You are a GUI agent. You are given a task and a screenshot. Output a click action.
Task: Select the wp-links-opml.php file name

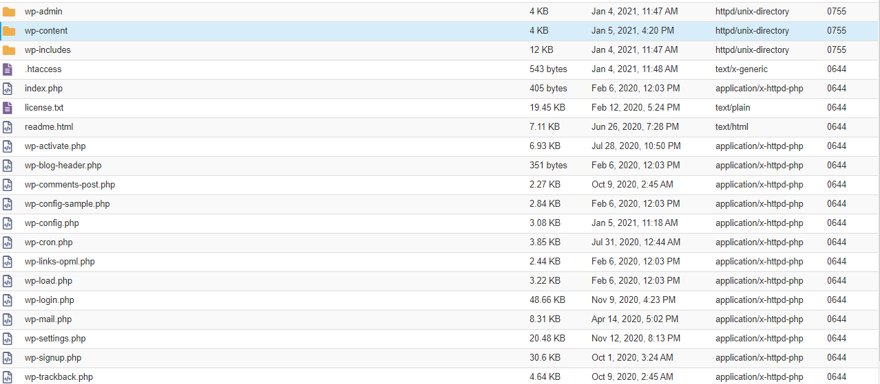click(59, 262)
